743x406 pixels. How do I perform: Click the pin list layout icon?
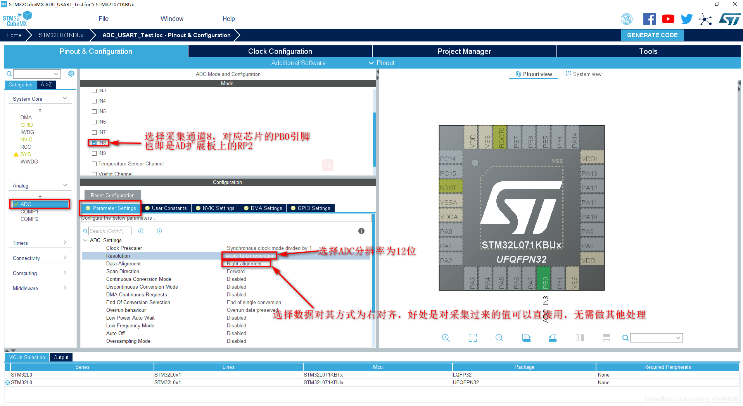click(606, 338)
